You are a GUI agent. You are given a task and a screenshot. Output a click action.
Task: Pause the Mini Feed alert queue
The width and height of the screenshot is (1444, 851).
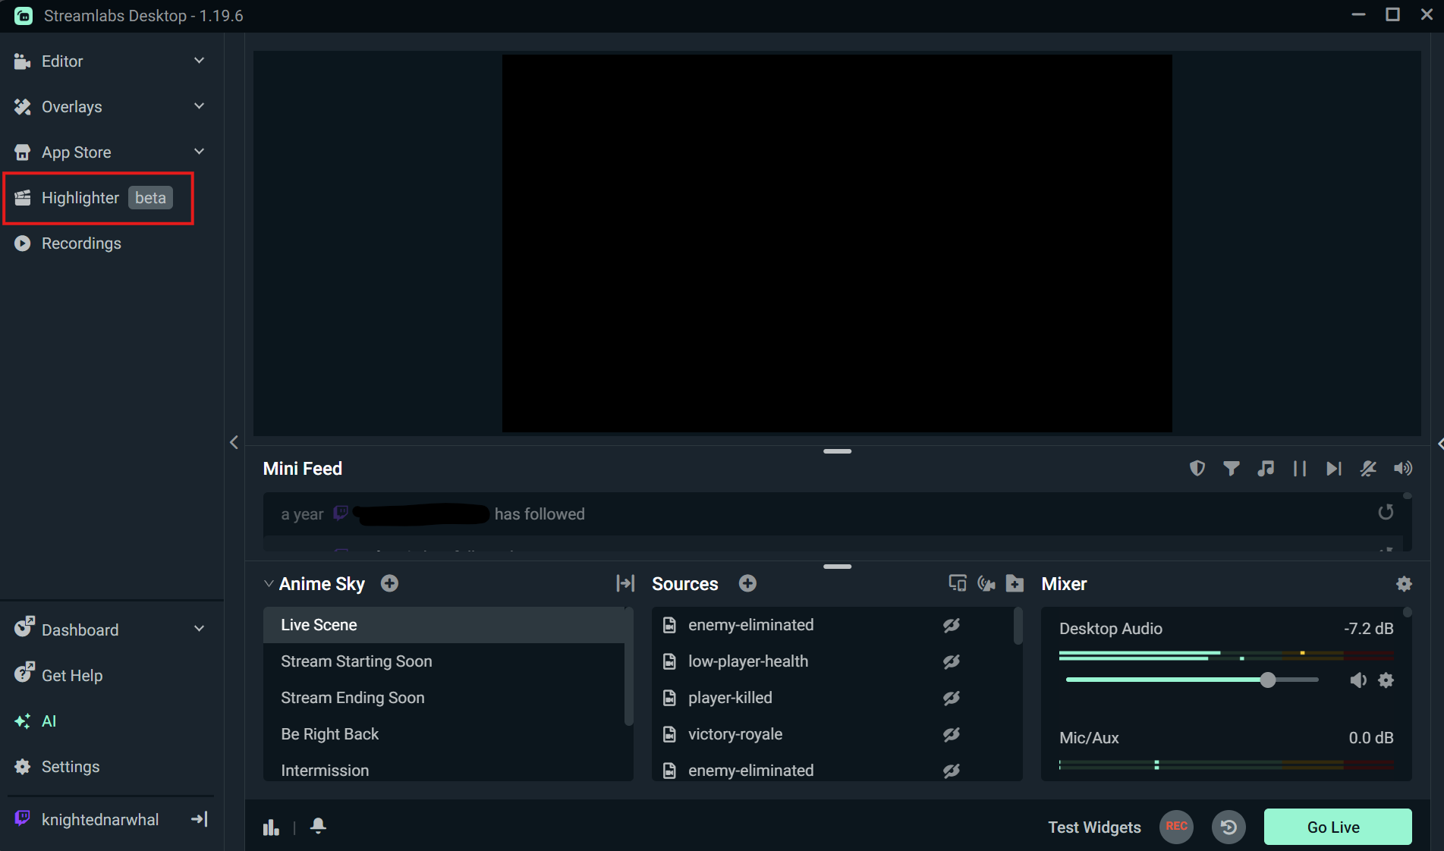click(1299, 469)
